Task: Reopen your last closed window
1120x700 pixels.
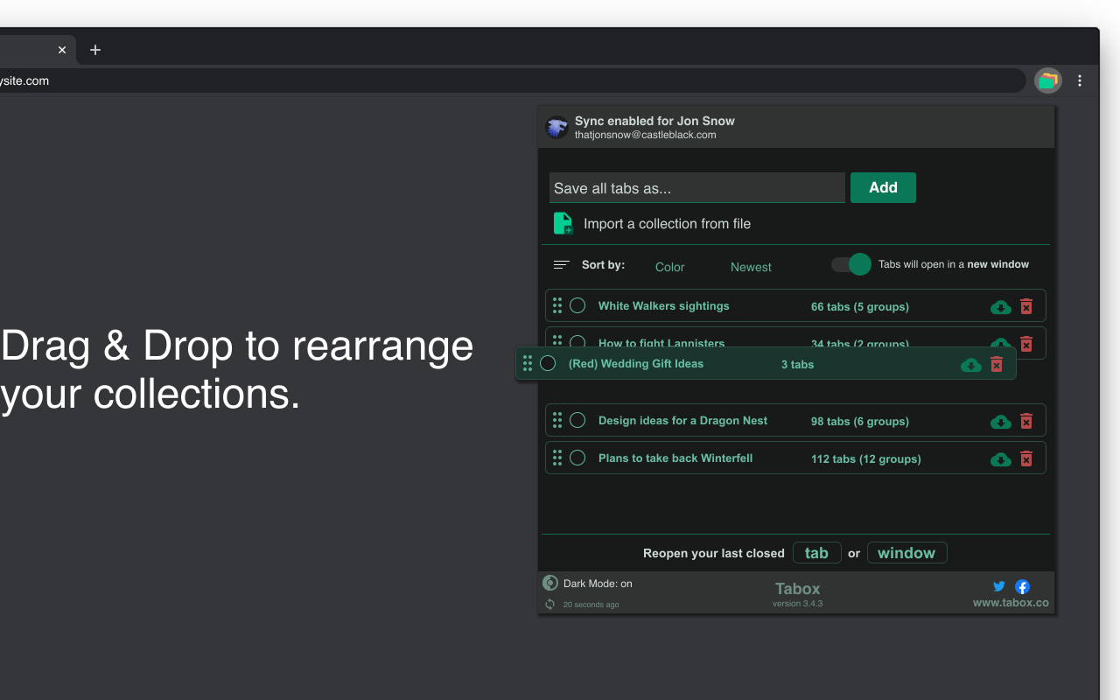Action: (906, 552)
